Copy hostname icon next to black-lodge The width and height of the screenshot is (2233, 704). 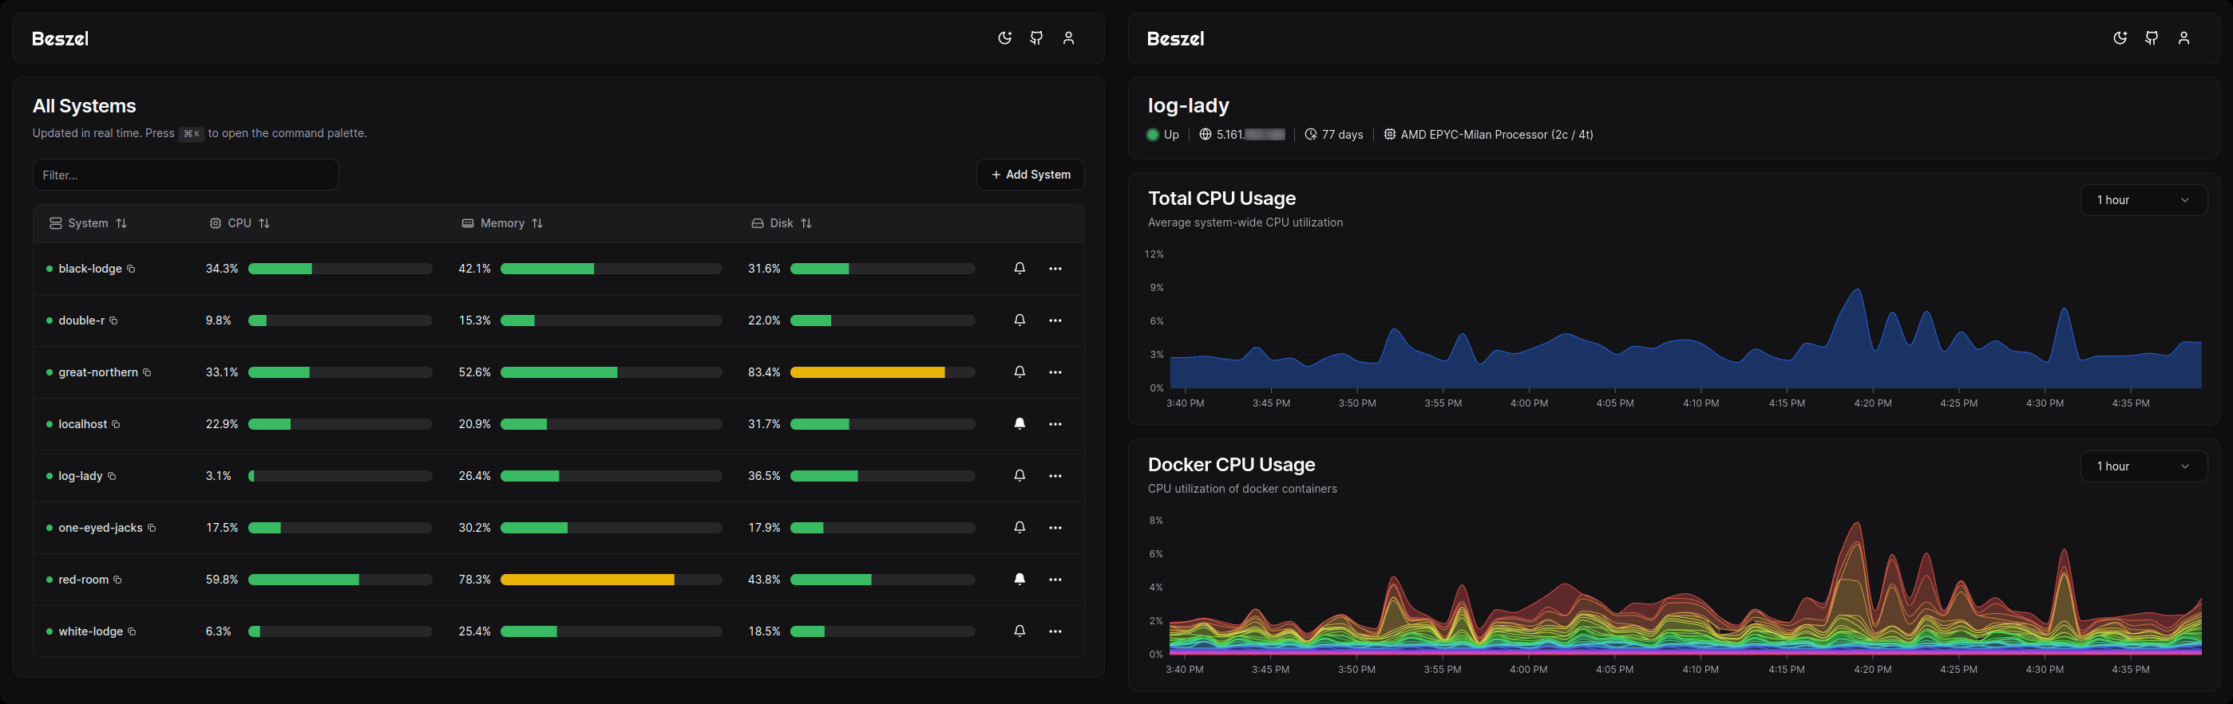click(x=132, y=269)
